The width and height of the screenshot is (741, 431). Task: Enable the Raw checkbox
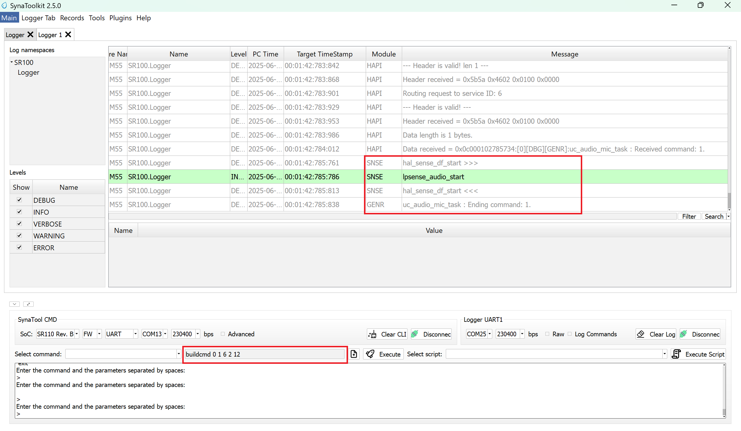[547, 334]
